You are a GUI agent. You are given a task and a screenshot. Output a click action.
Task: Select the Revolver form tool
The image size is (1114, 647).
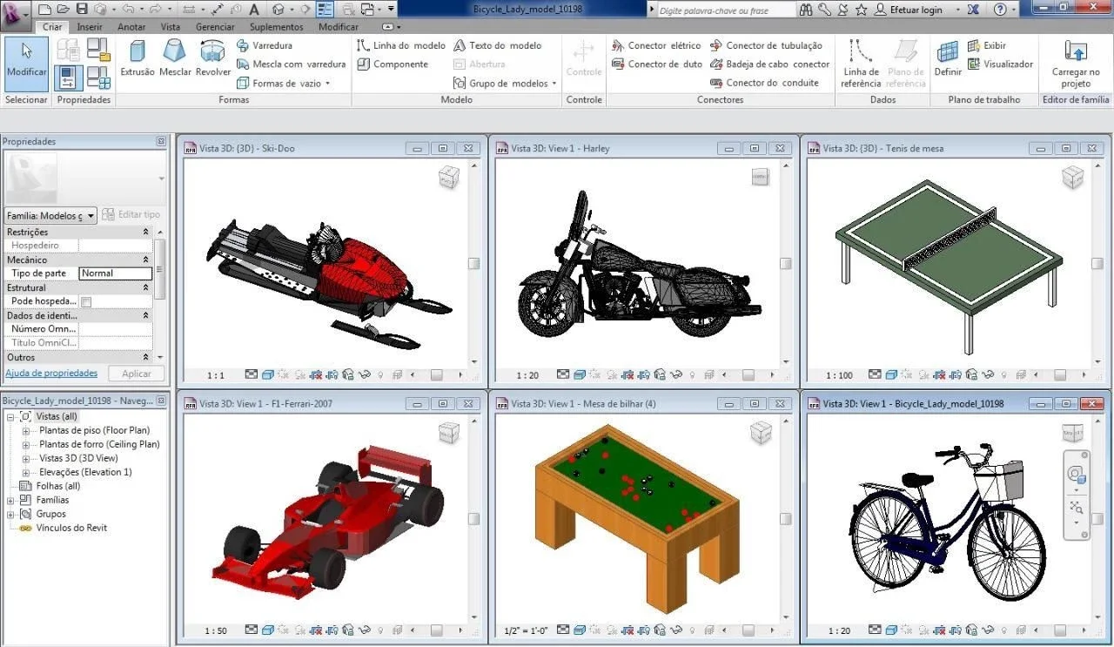(x=213, y=58)
